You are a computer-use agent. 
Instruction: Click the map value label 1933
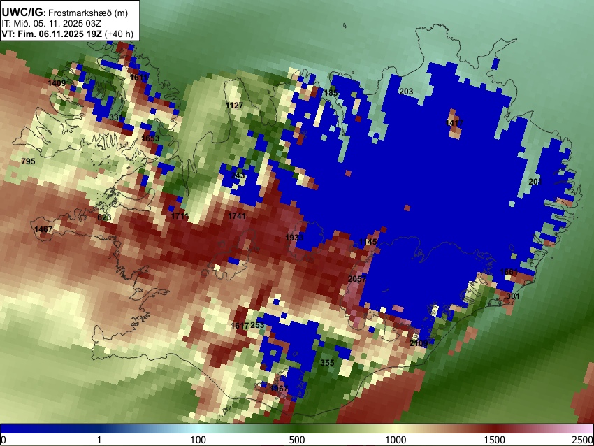(294, 238)
